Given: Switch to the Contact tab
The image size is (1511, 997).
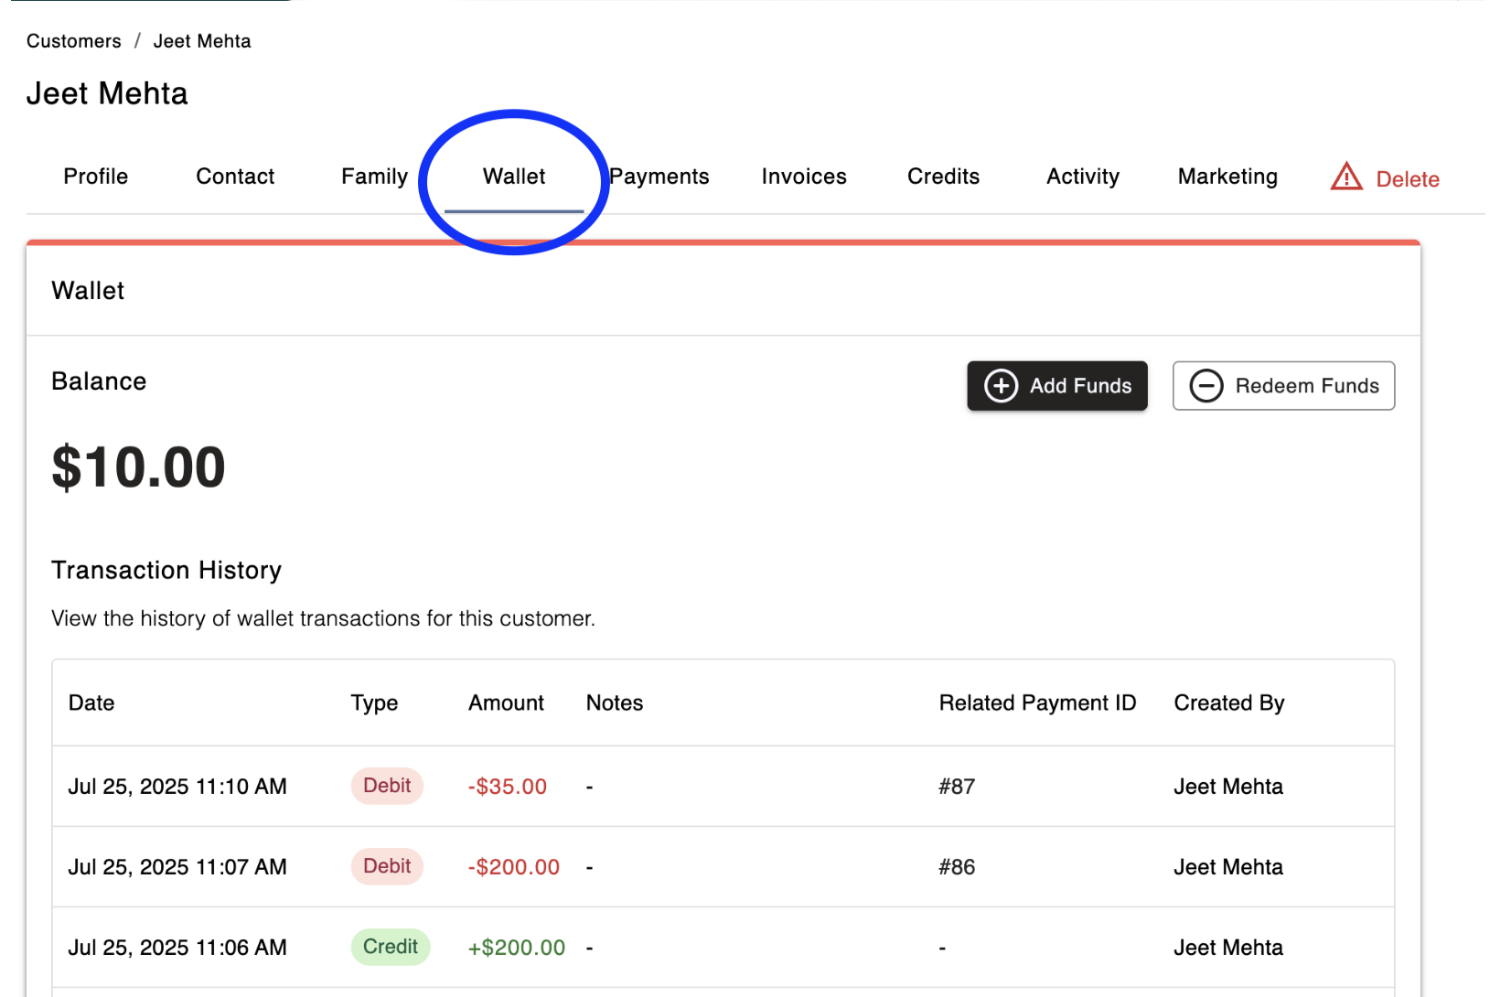Looking at the screenshot, I should [235, 177].
